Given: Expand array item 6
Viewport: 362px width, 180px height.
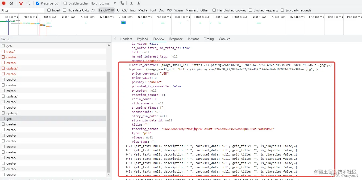Looking at the screenshot, I should (127, 163).
